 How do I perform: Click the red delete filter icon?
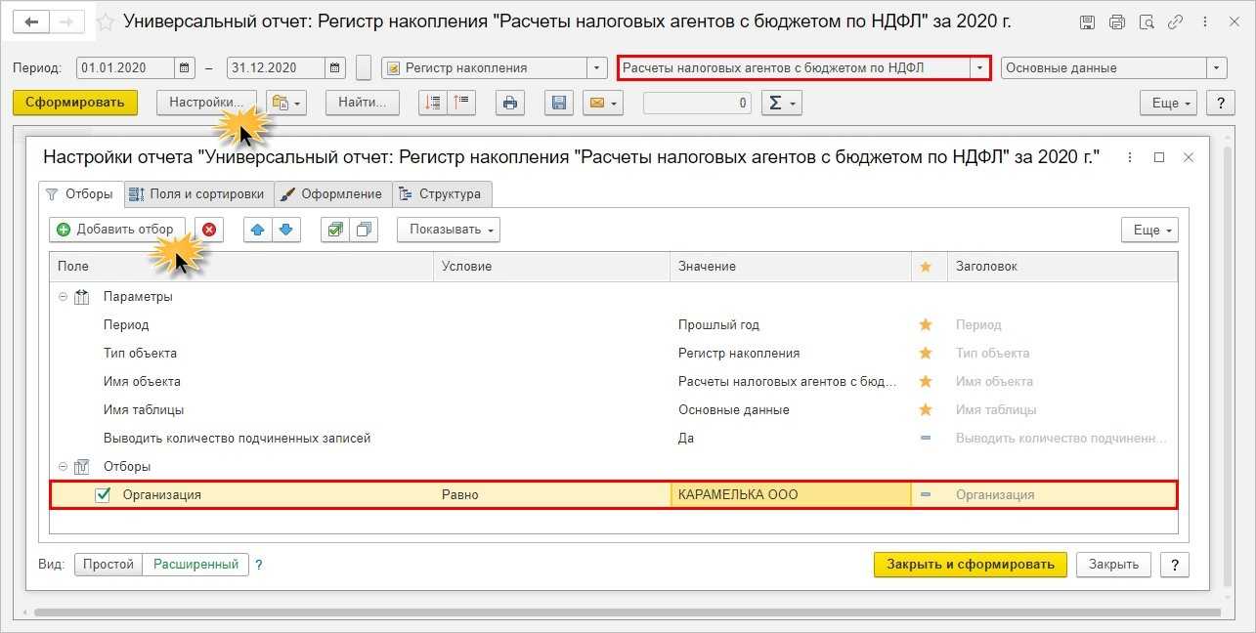(x=209, y=230)
